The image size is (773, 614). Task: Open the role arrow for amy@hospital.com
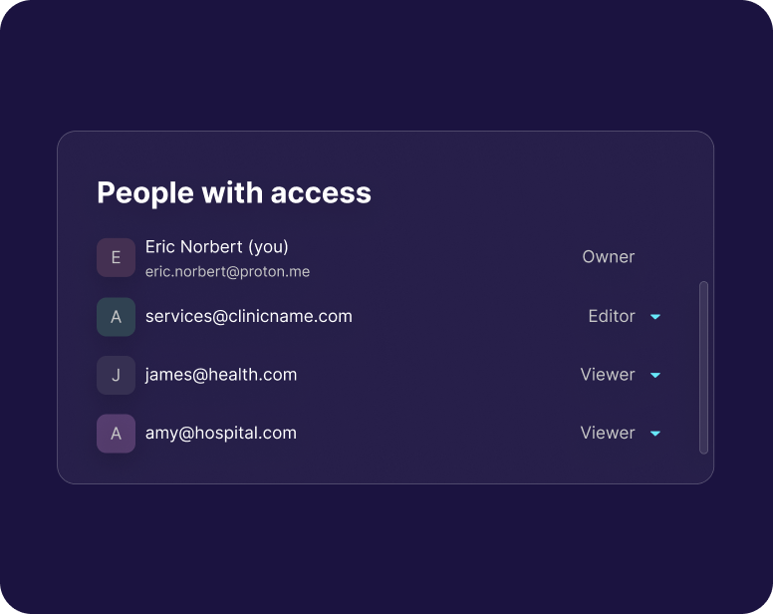tap(655, 434)
